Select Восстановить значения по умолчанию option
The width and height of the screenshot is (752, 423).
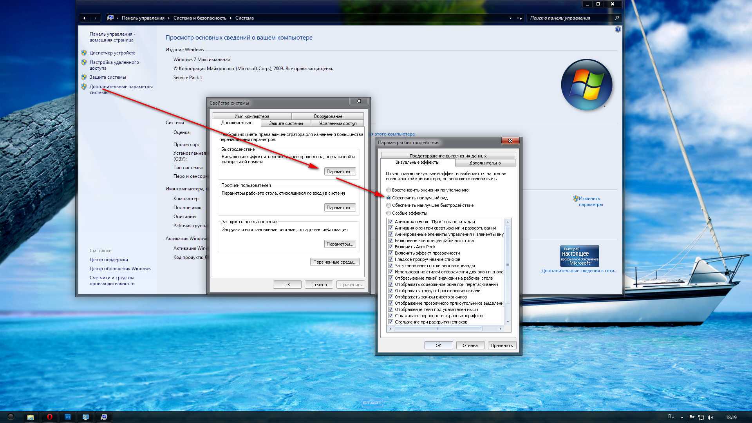[x=427, y=190]
